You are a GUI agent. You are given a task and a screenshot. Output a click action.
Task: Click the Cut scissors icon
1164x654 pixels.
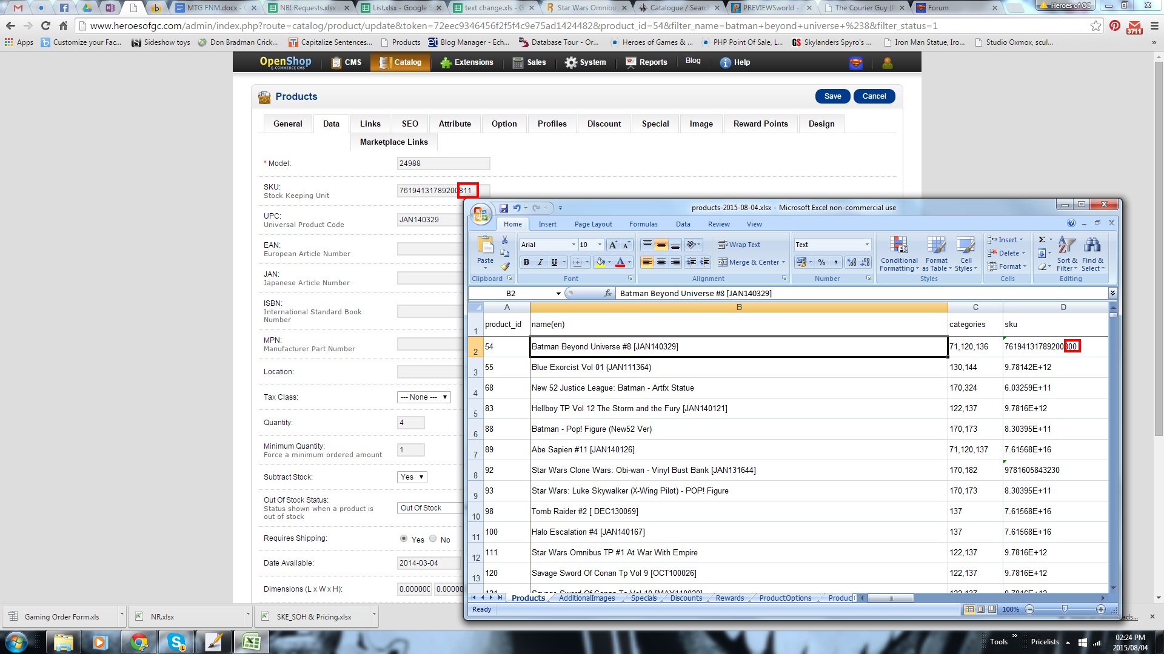click(x=504, y=240)
